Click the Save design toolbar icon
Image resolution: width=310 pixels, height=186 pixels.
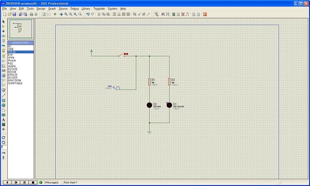14,14
